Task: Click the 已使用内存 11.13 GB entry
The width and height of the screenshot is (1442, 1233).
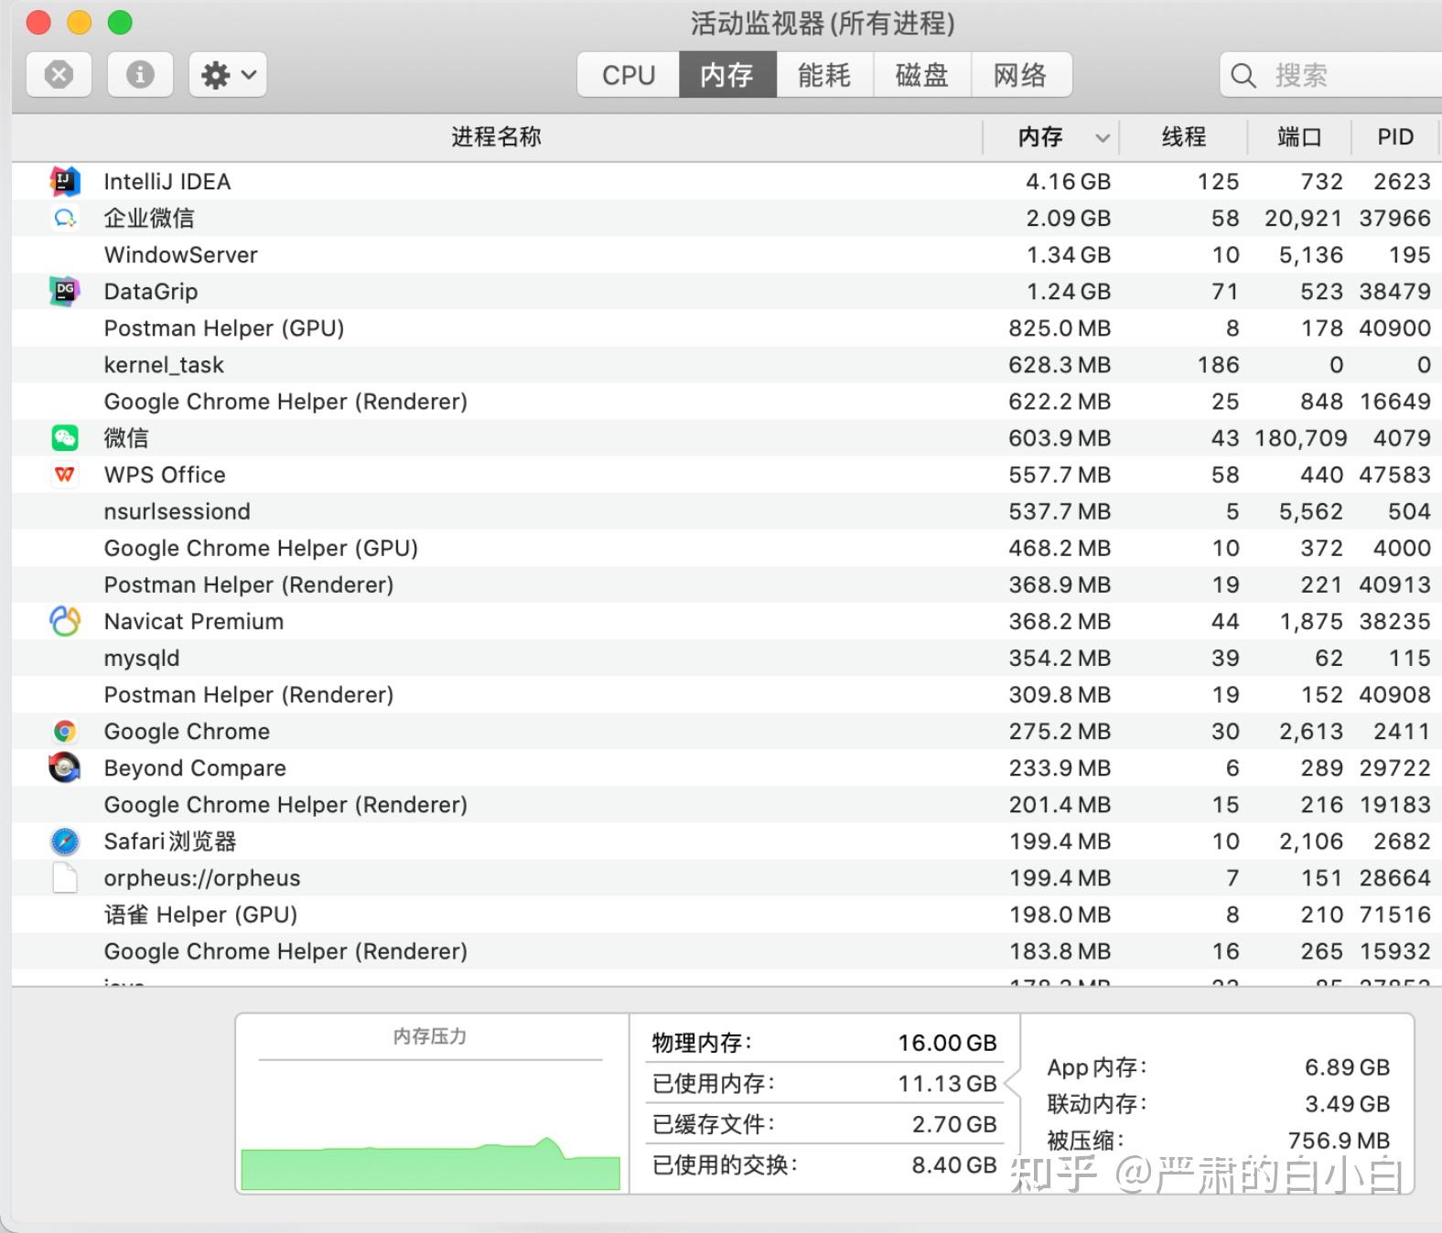Action: coord(823,1084)
